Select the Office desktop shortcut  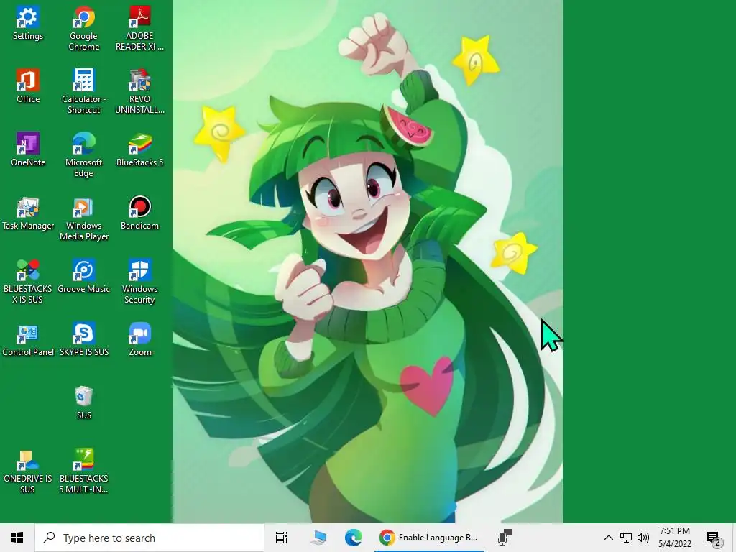pos(28,86)
